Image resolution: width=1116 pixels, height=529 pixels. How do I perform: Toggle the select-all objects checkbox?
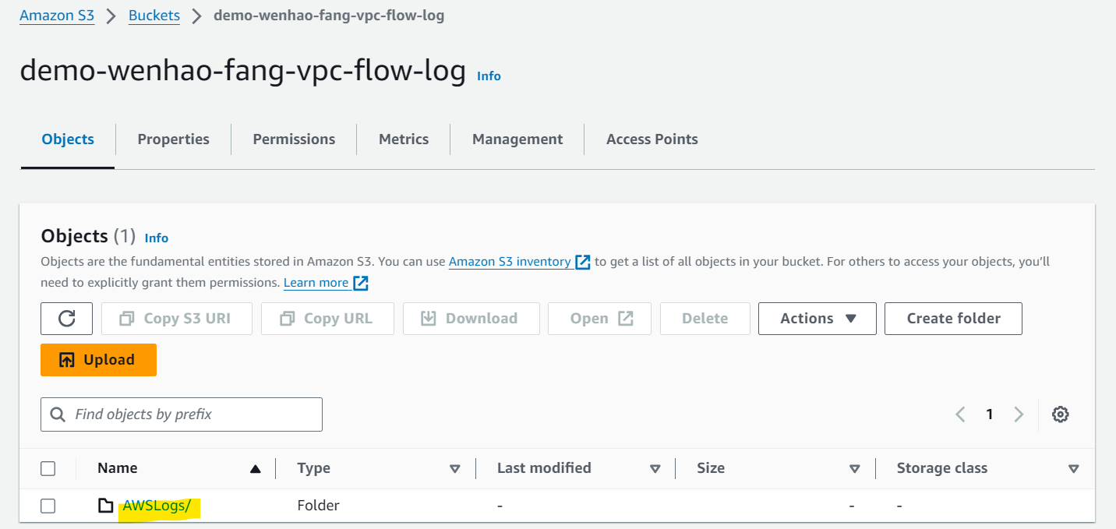(48, 468)
